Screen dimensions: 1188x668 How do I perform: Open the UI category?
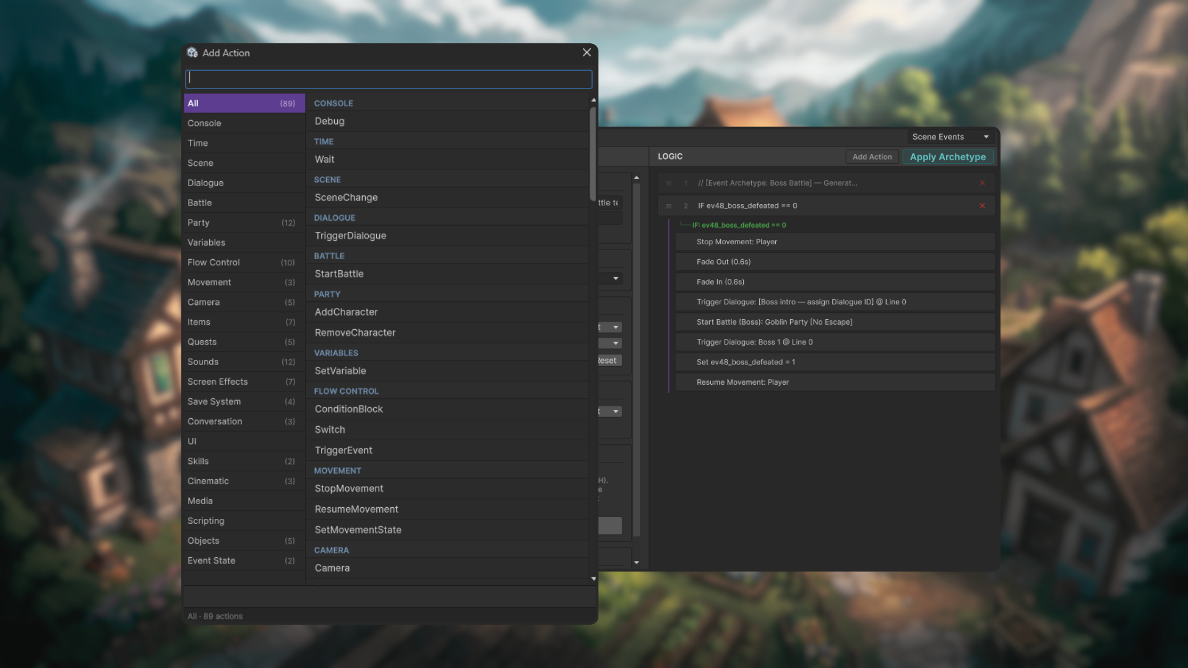point(244,441)
